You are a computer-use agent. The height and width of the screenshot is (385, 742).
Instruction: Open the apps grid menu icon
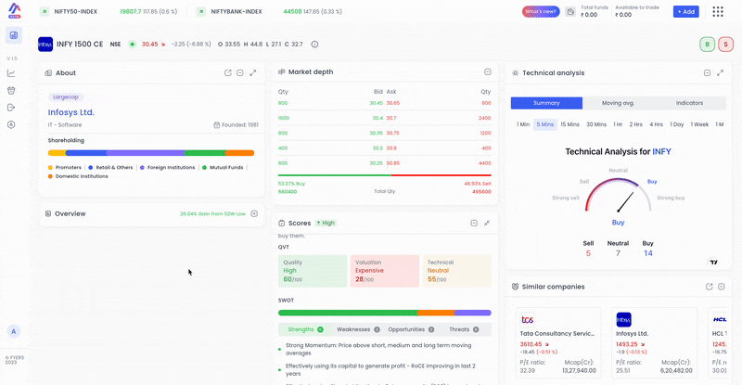[718, 11]
